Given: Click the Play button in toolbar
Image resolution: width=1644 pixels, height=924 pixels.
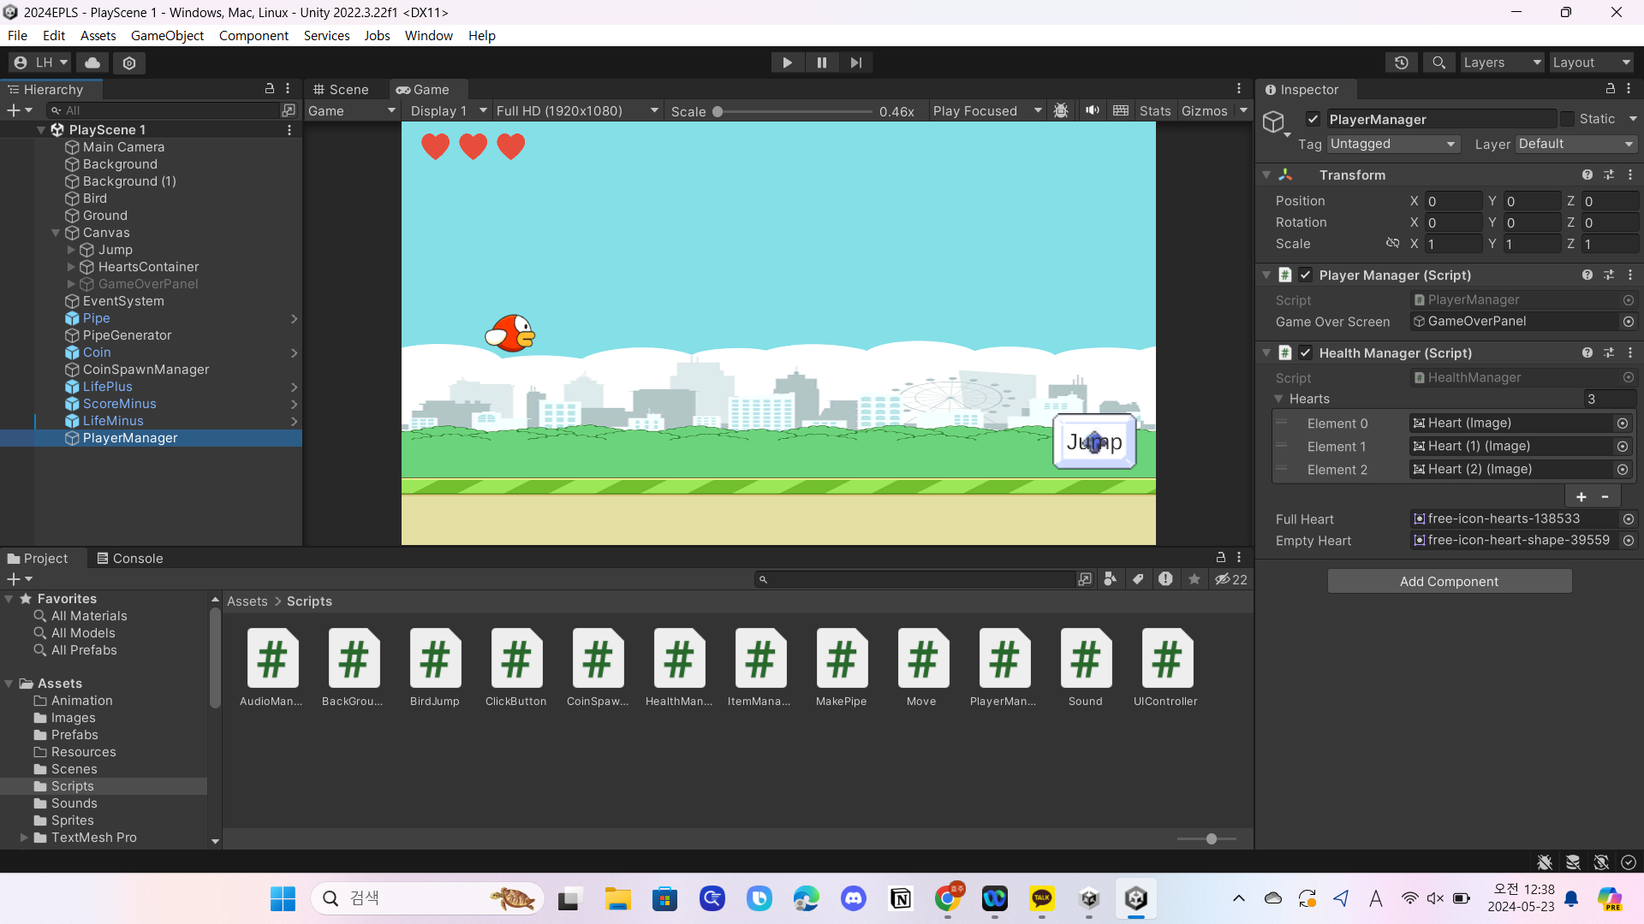Looking at the screenshot, I should point(787,62).
